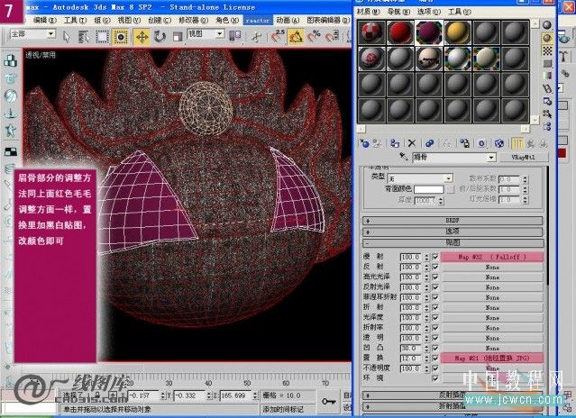Toggle the 漫射 map checkbox
The image size is (576, 418).
click(435, 257)
